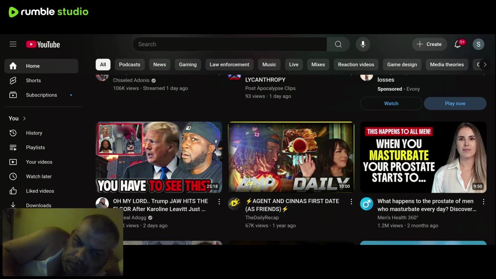Viewport: 496px width, 279px height.
Task: Open the account avatar menu
Action: tap(478, 44)
